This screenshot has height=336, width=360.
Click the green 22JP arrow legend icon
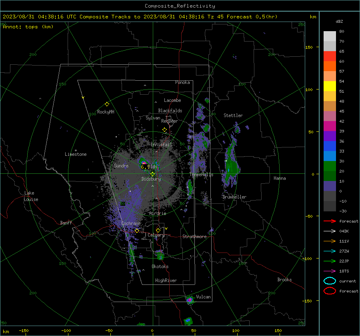click(330, 261)
